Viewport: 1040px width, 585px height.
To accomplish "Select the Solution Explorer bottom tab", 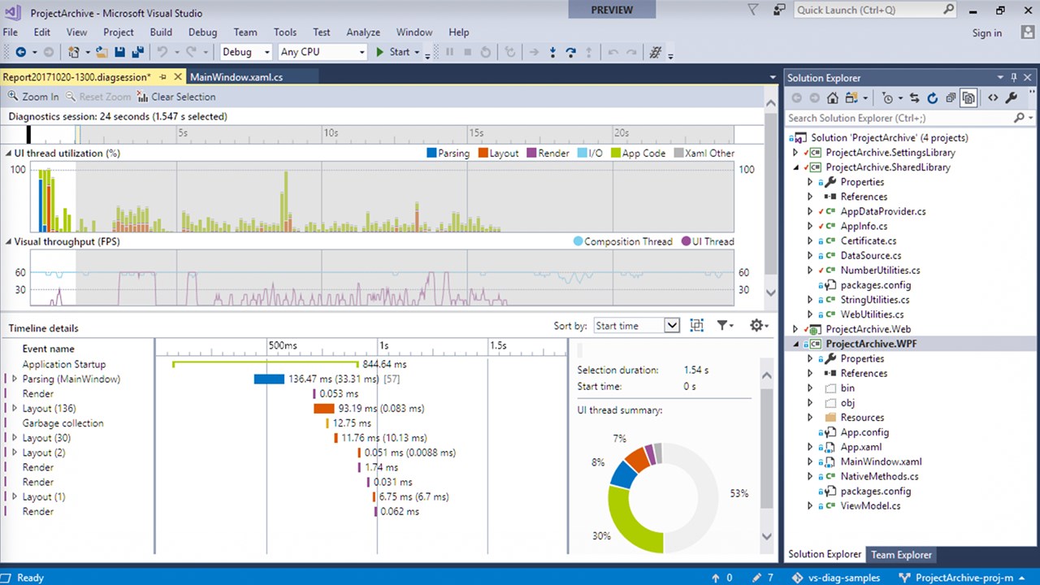I will pos(825,554).
